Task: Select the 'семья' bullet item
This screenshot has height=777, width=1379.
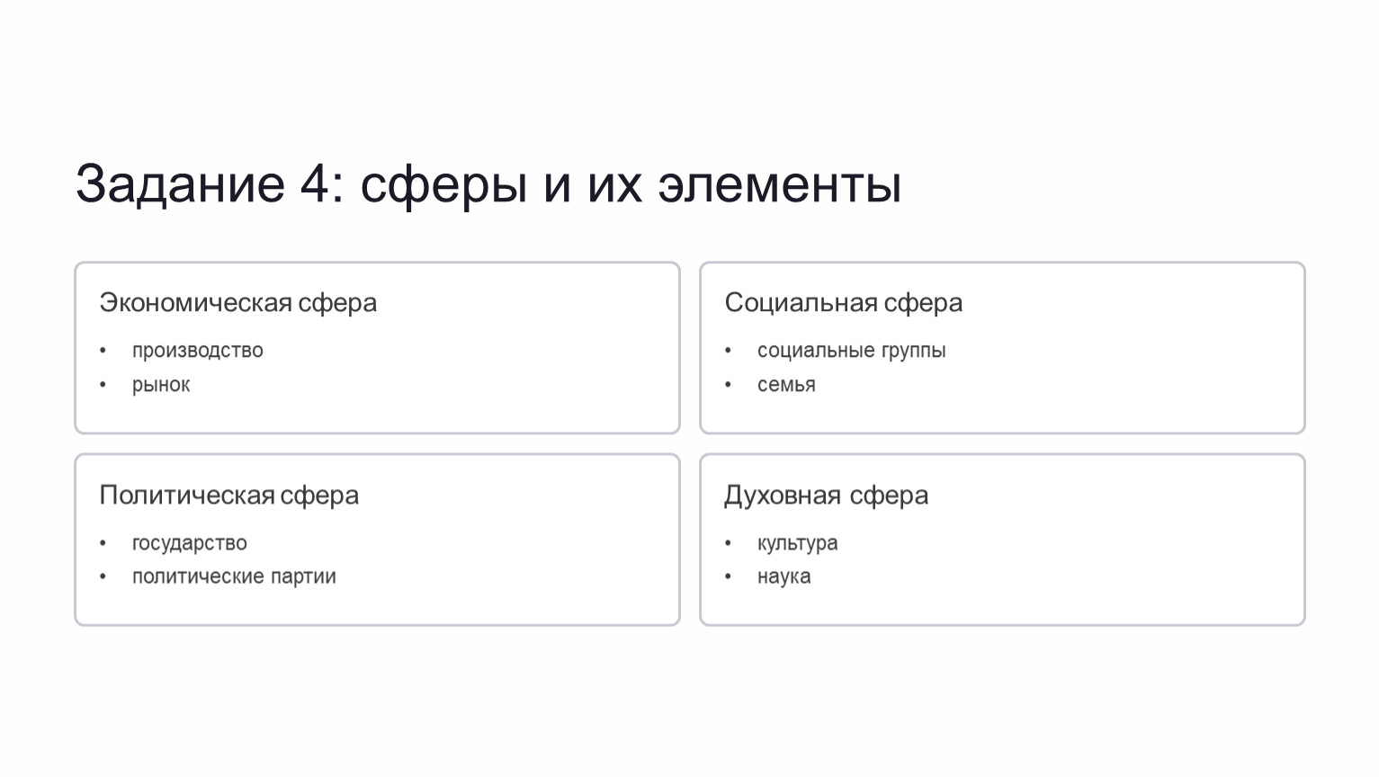Action: click(786, 385)
